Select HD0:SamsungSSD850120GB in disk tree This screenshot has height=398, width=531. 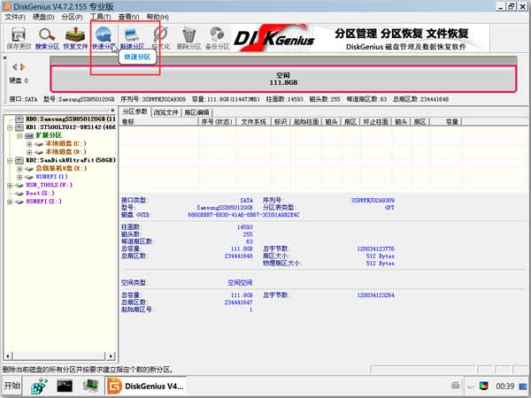[71, 119]
